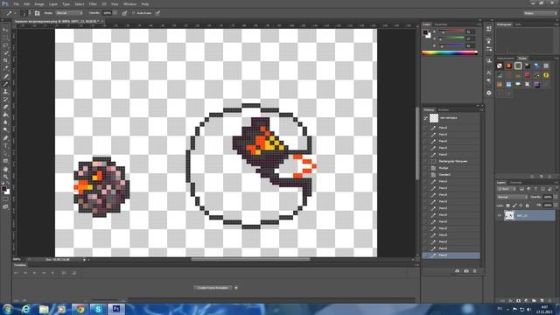Click the Layers panel trash icon

tap(550, 301)
